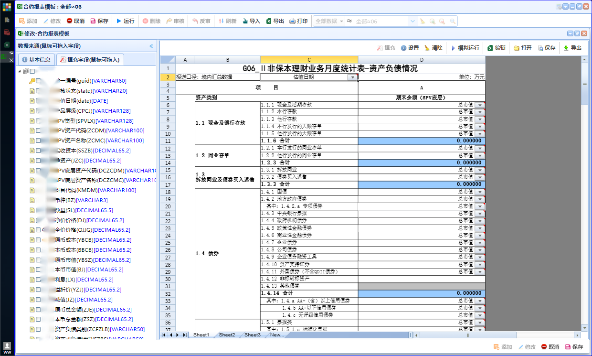Open 总市值 dropdown for 1.4.1 国债 row

tap(480, 192)
